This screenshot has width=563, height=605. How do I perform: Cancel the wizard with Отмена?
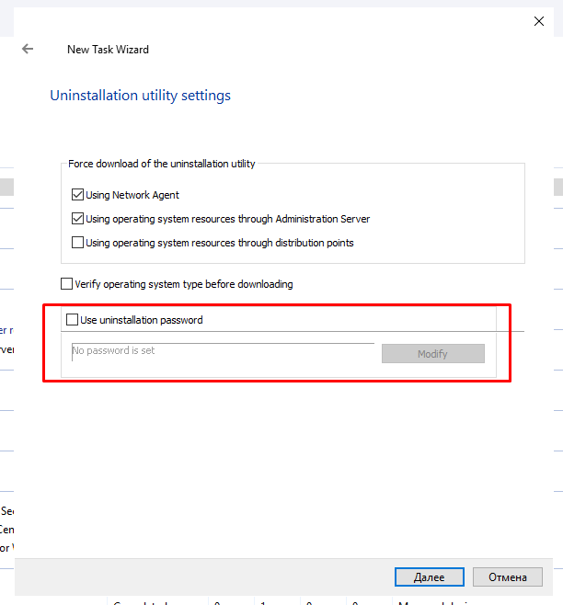pos(508,576)
